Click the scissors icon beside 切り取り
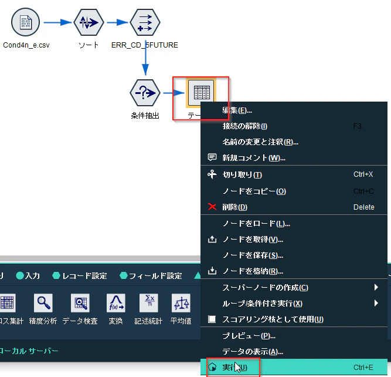Viewport: 391px width, 377px height. coord(212,174)
